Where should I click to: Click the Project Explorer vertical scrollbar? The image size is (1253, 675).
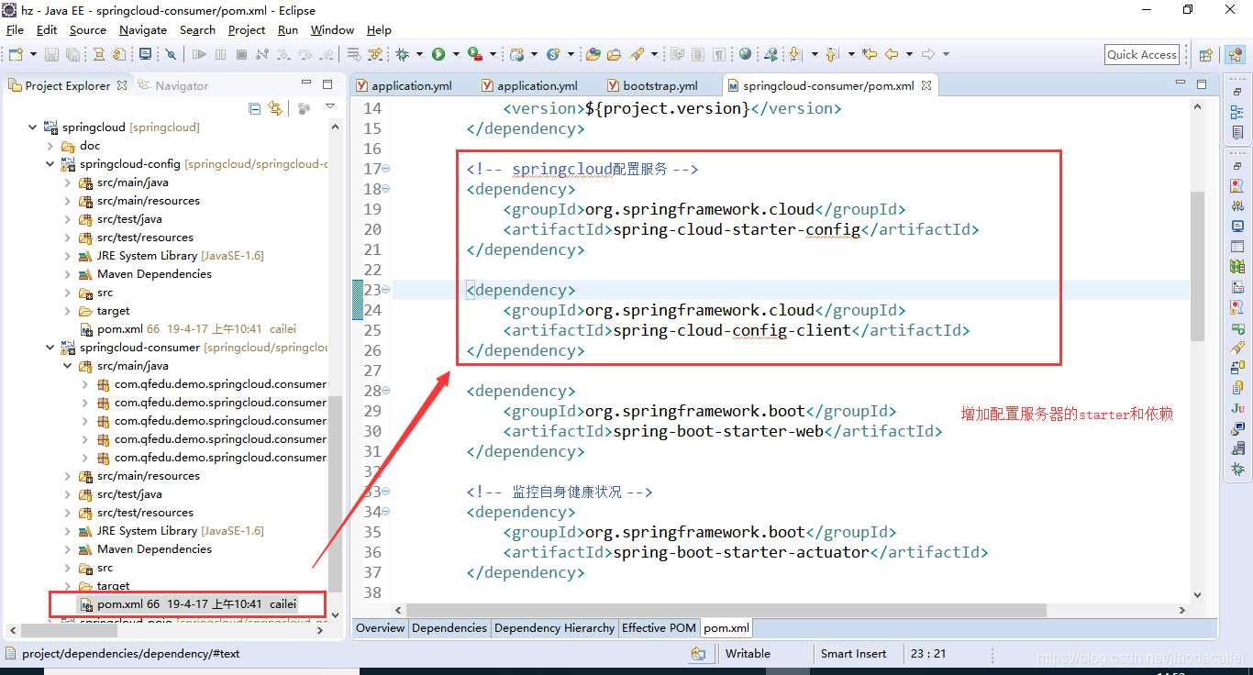click(x=335, y=493)
